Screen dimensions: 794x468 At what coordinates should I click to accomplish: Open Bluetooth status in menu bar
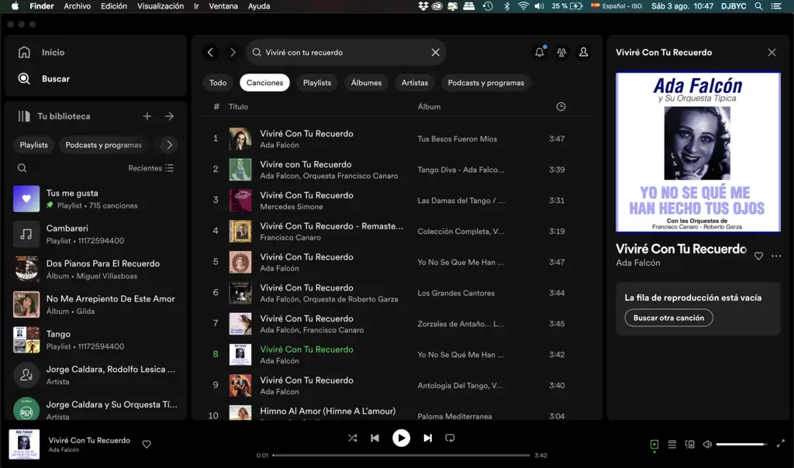[506, 6]
